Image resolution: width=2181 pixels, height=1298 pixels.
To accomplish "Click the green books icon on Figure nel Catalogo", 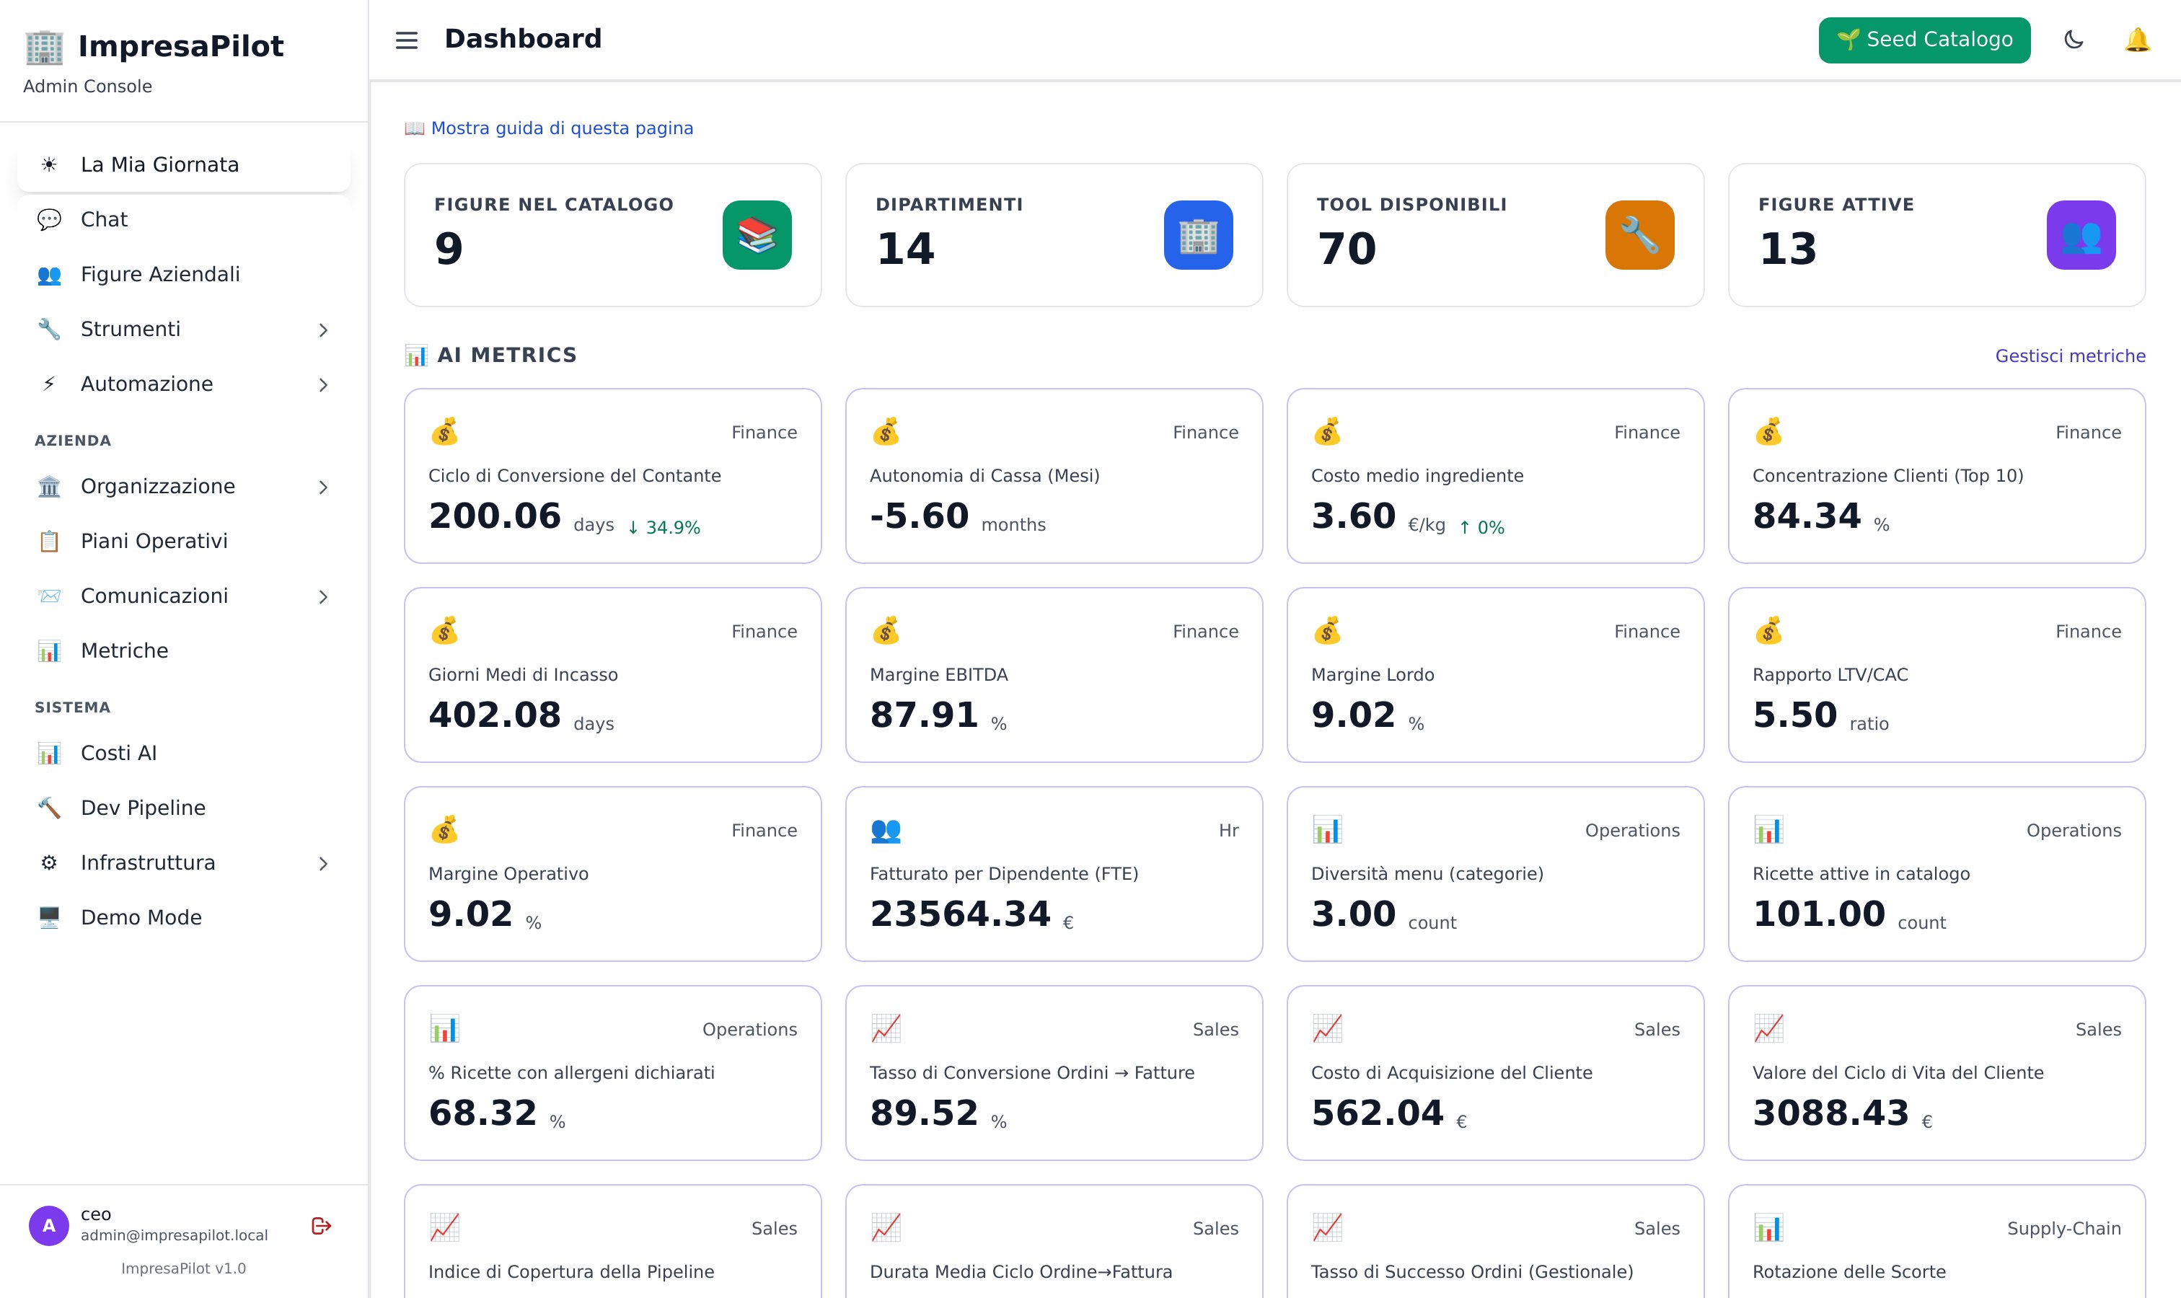I will (757, 235).
